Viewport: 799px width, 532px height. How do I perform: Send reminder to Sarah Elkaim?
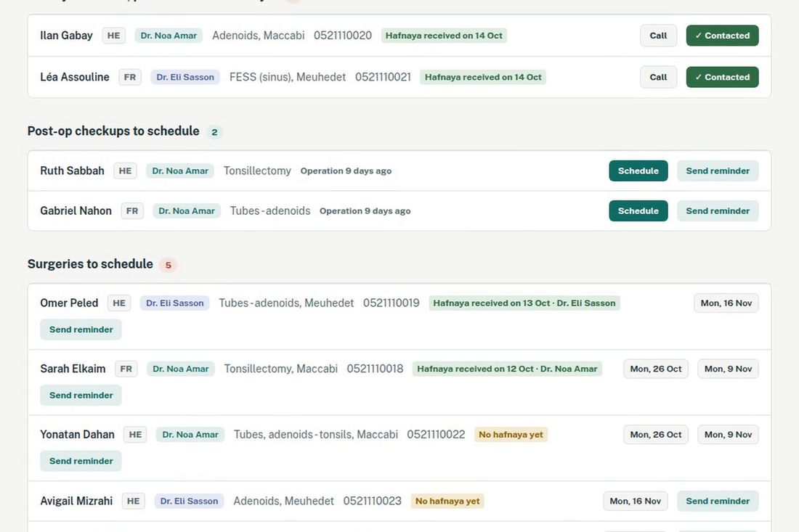pos(81,396)
